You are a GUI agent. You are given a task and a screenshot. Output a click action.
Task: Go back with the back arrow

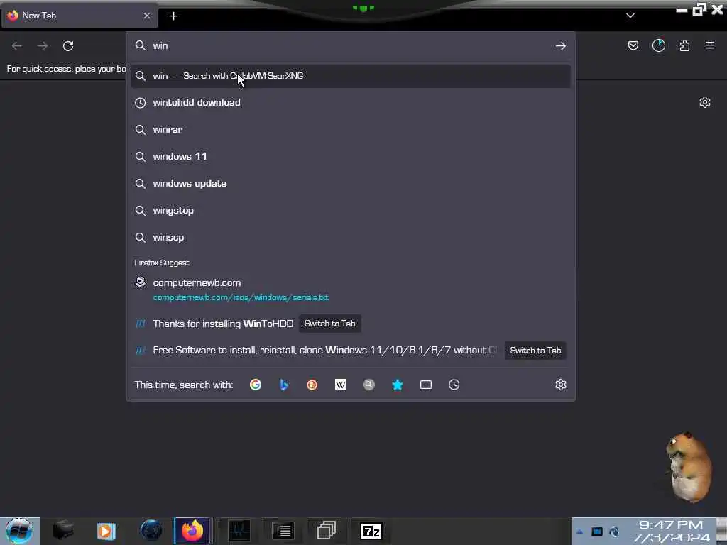click(x=17, y=46)
